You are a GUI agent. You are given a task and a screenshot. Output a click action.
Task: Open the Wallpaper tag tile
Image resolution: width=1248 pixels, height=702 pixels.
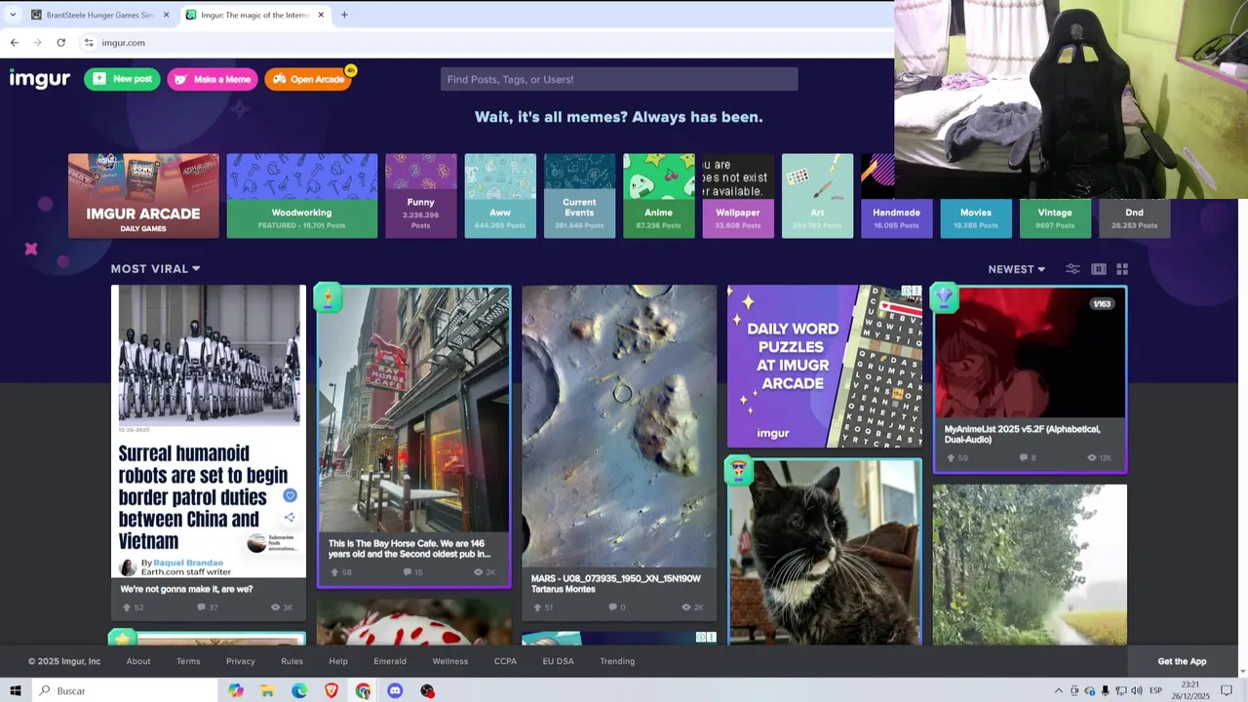click(x=738, y=196)
